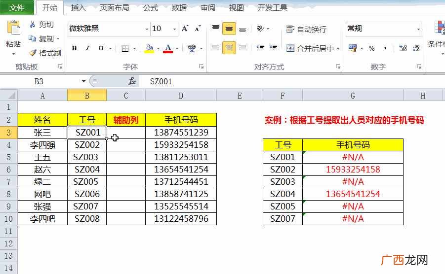Switch to 公式 Formulas tab
This screenshot has height=274, width=445.
click(x=151, y=8)
